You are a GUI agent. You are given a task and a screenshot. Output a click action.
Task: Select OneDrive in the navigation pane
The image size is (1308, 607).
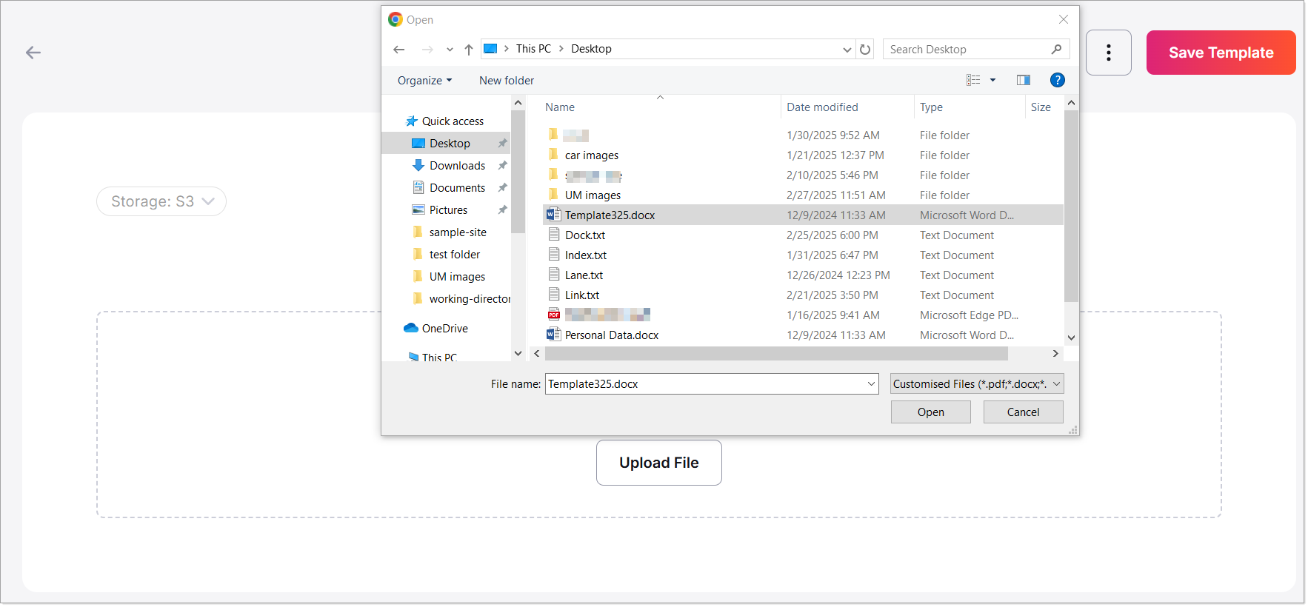[444, 329]
